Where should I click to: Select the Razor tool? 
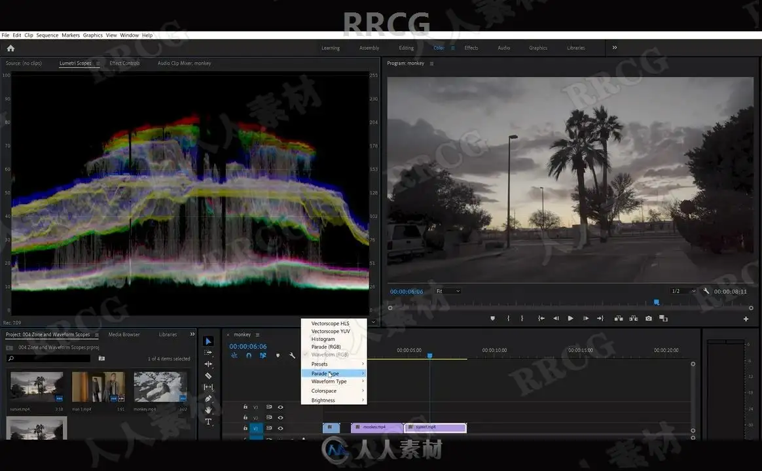208,375
